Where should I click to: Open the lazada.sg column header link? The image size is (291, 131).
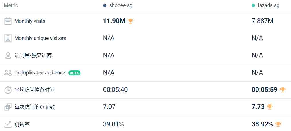(269, 5)
